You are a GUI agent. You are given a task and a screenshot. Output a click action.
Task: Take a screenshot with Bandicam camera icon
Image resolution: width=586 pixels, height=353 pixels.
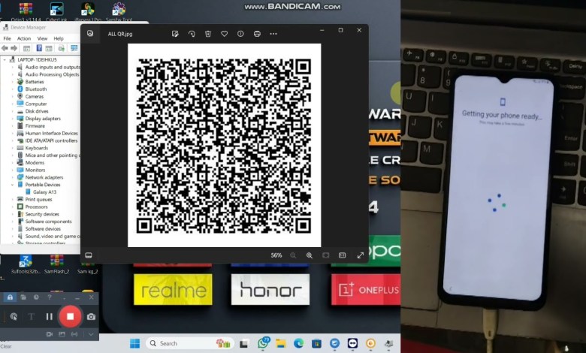(91, 316)
